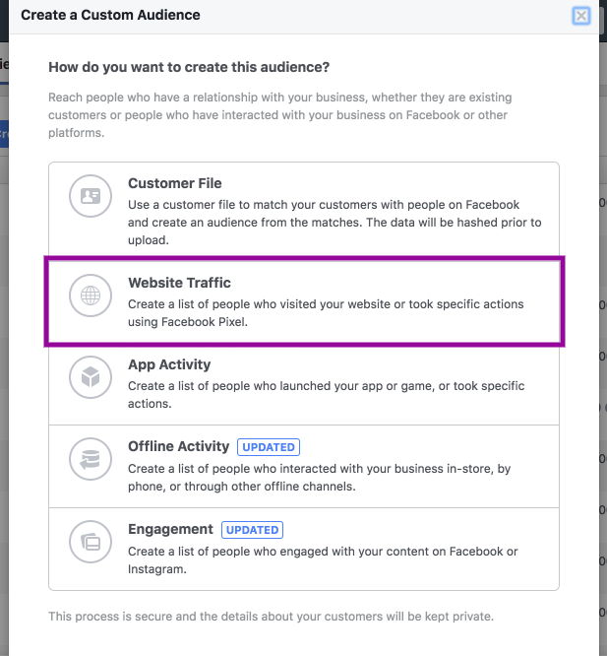
Task: Click the Facebook Pixel description text
Action: [326, 313]
